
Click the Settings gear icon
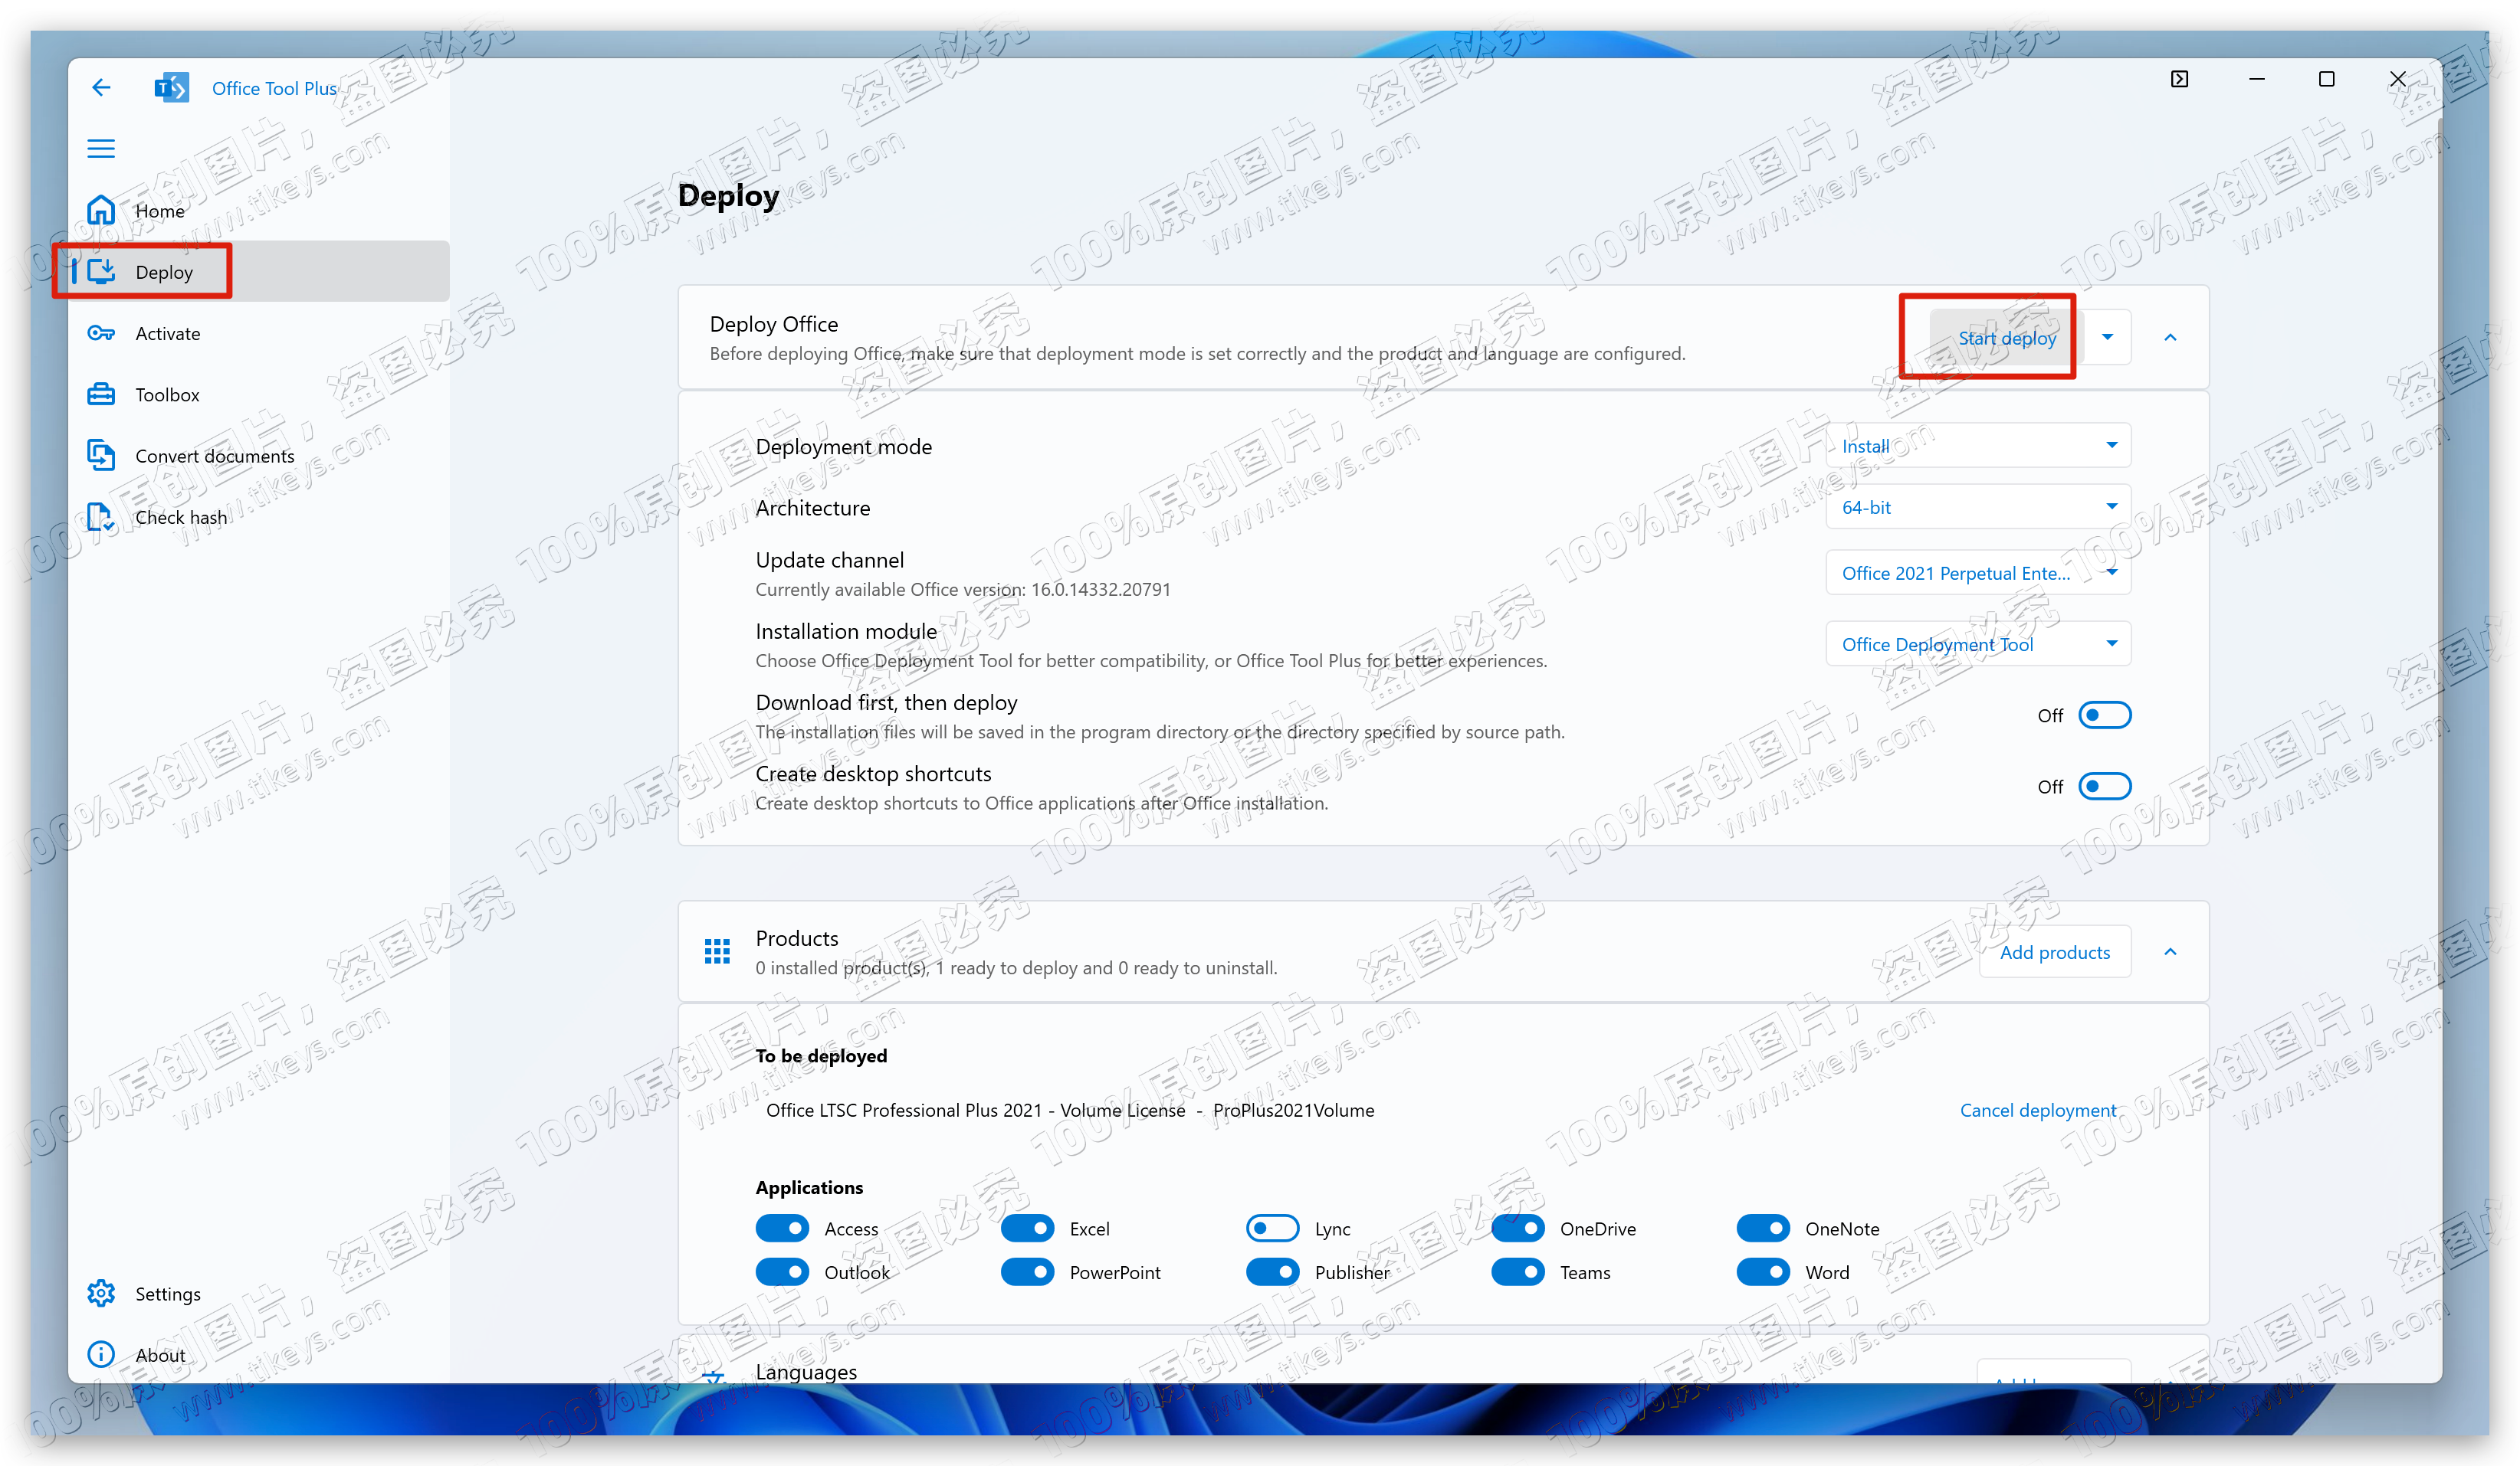pos(101,1293)
